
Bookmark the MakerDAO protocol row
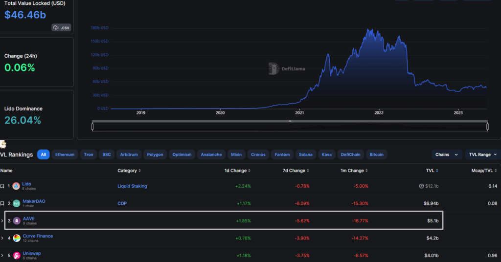pyautogui.click(x=2, y=203)
